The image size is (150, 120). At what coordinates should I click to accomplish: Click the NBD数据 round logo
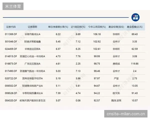135,17
